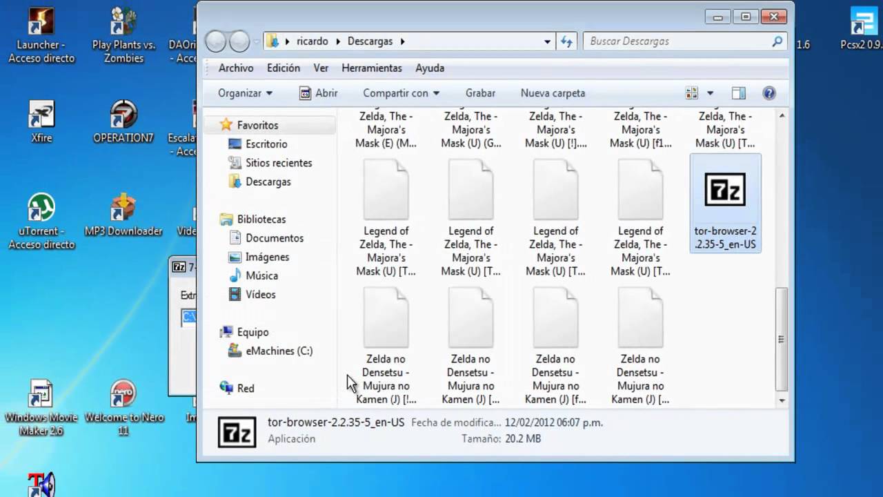The height and width of the screenshot is (497, 883).
Task: Click the Descargas breadcrumb segment
Action: pyautogui.click(x=370, y=41)
